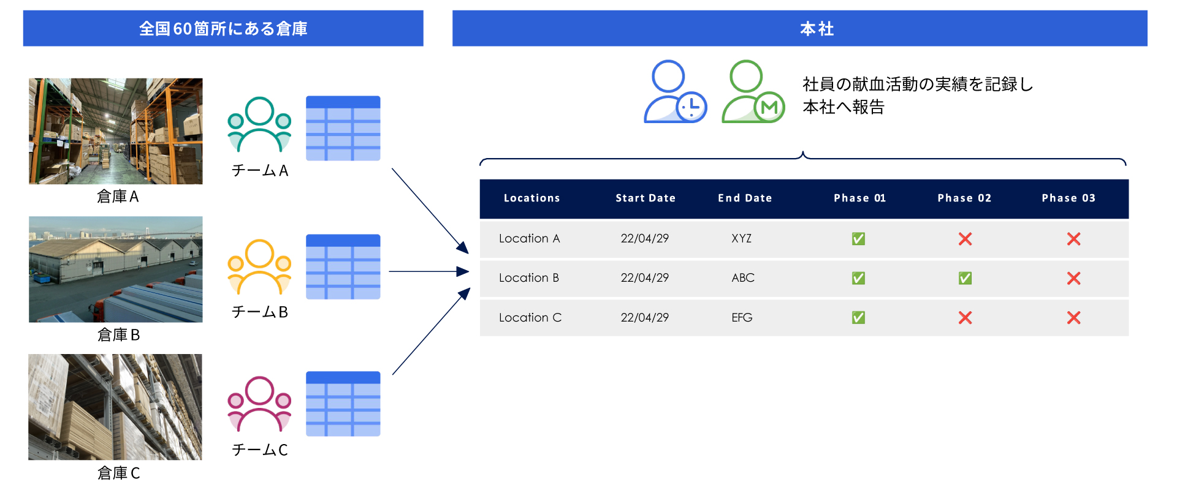Click the green check in Location A Phase 01
Viewport: 1177px width, 490px height.
pos(858,239)
